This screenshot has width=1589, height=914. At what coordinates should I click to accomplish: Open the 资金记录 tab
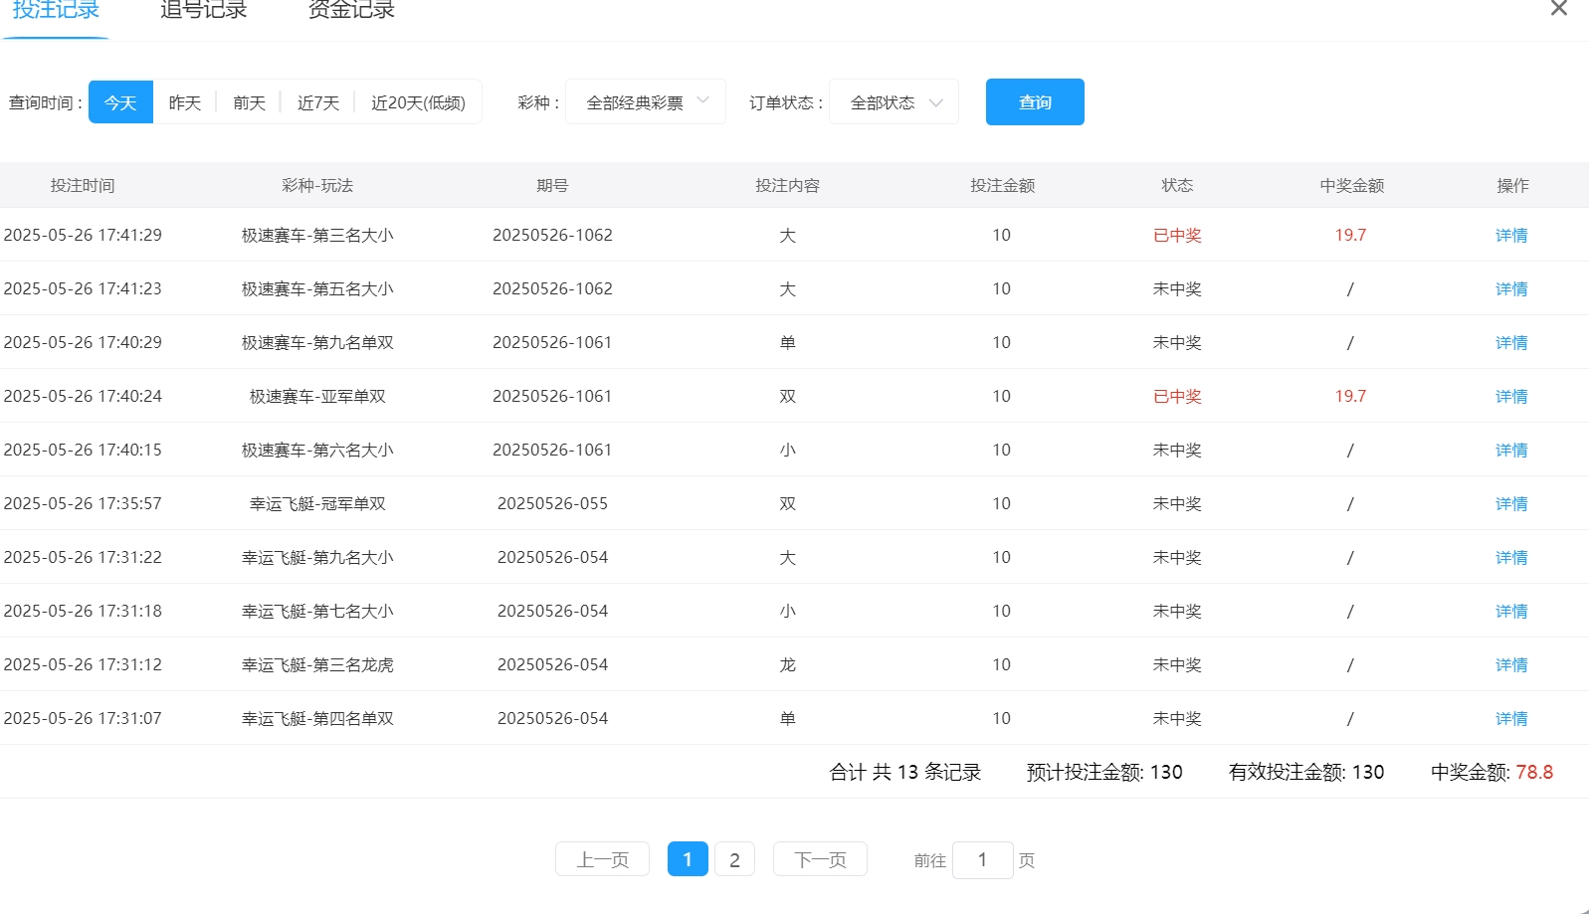pyautogui.click(x=351, y=12)
